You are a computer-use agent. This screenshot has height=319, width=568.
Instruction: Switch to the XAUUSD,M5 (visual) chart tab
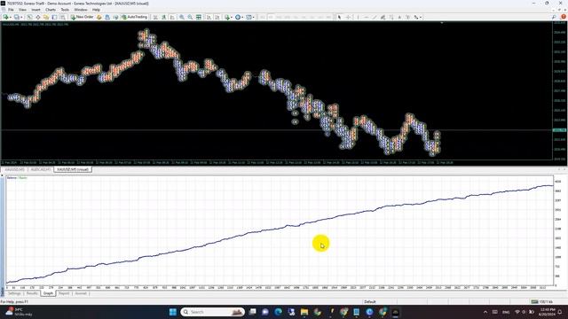click(x=73, y=169)
